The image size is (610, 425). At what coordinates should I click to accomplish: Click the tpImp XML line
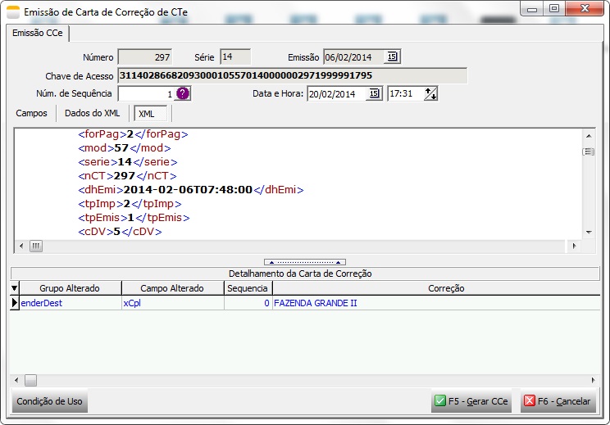tap(130, 204)
